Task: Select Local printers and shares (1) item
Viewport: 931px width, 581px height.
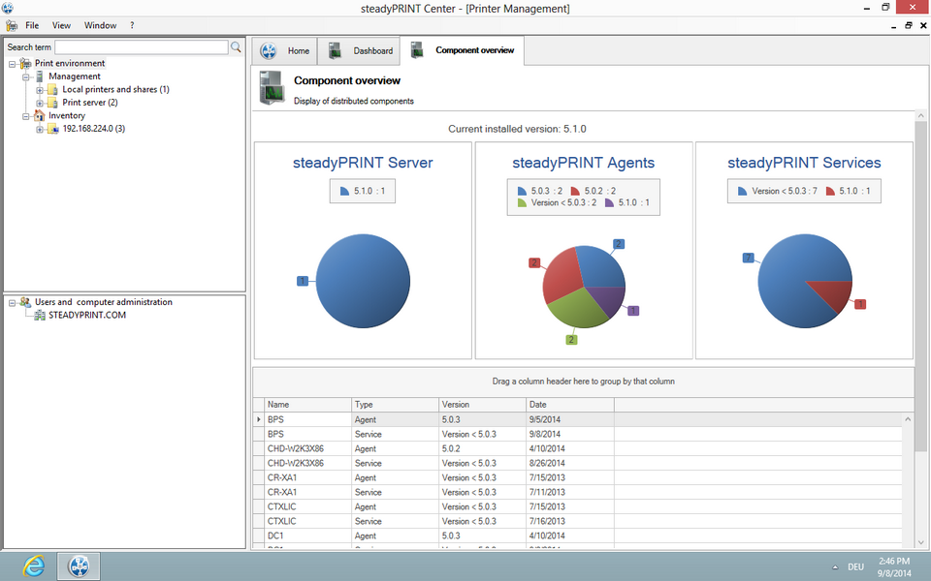Action: pos(115,89)
